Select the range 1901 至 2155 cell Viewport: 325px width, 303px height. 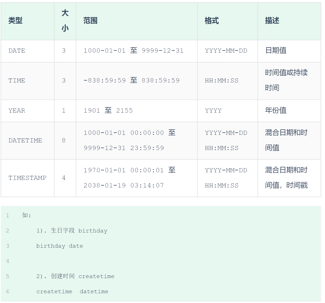(108, 111)
